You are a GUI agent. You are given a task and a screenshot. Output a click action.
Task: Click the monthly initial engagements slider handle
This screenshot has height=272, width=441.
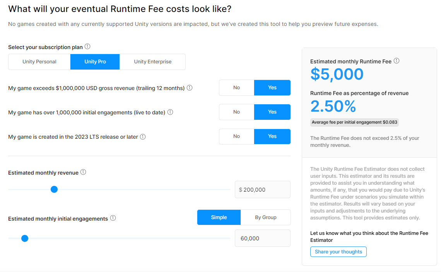[x=25, y=238]
